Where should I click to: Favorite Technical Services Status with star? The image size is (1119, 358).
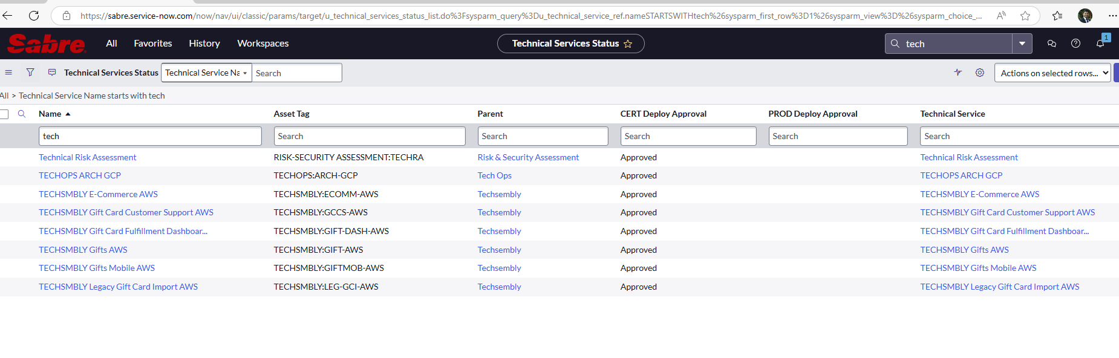click(628, 44)
